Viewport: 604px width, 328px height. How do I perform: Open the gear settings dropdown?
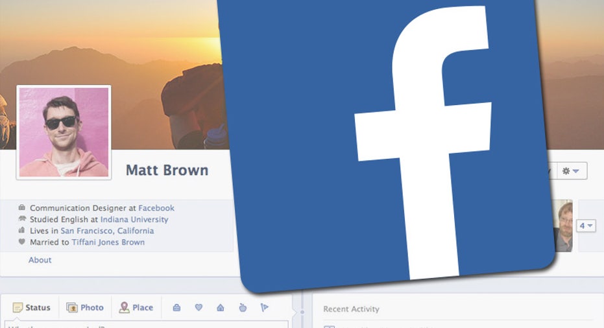point(572,170)
